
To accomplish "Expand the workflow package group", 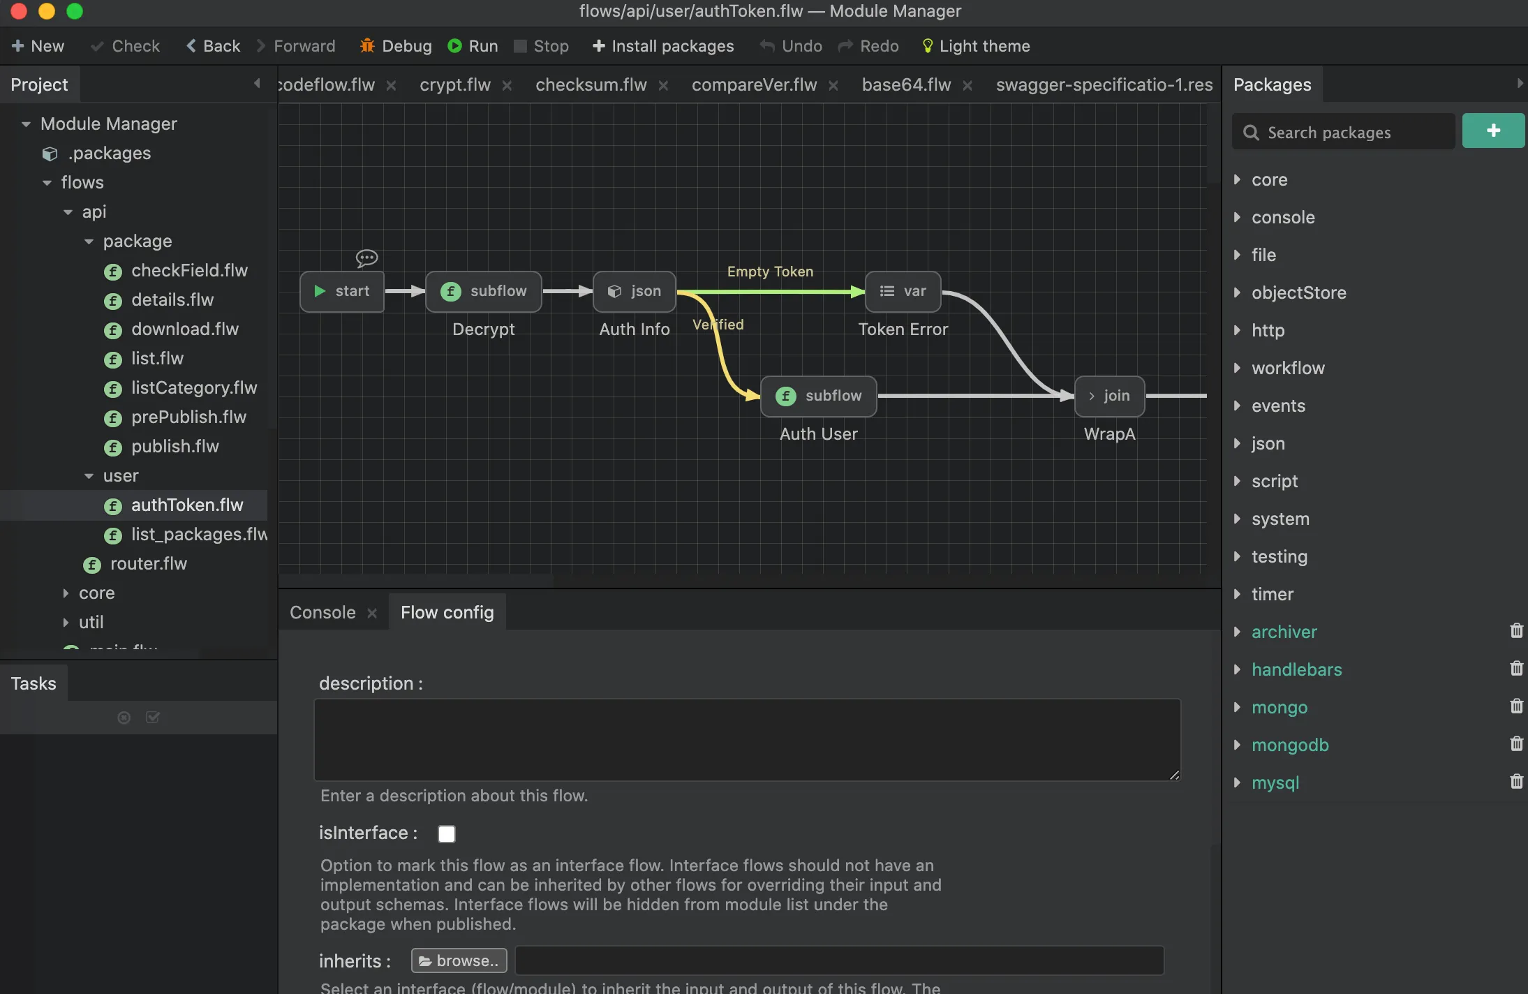I will click(1237, 368).
